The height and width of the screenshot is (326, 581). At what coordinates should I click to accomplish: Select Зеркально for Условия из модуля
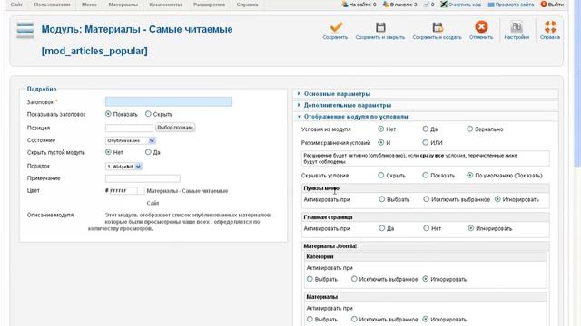pos(470,129)
